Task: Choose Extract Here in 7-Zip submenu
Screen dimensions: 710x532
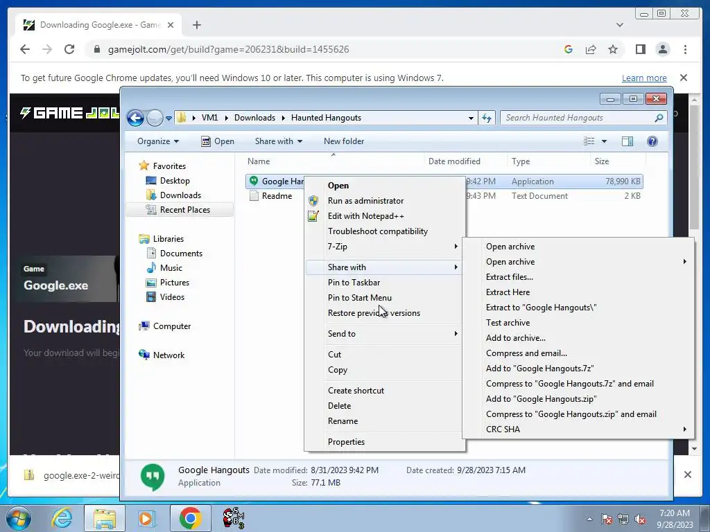Action: tap(578, 292)
